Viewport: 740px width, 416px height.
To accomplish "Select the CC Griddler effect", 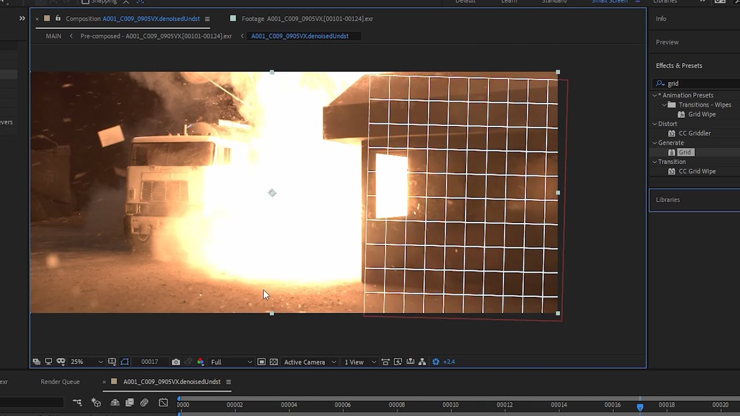I will 694,133.
